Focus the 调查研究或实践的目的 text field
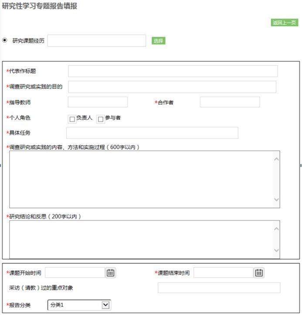302x315 pixels. [x=172, y=87]
